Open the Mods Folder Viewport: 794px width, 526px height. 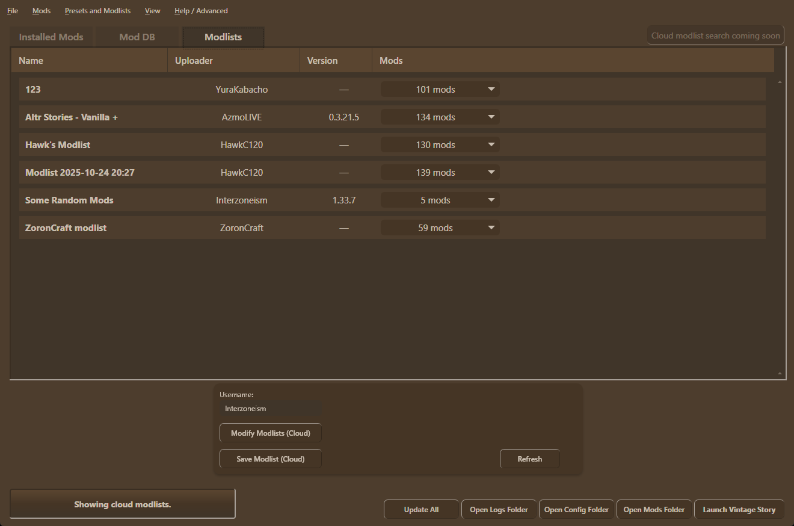click(x=654, y=510)
